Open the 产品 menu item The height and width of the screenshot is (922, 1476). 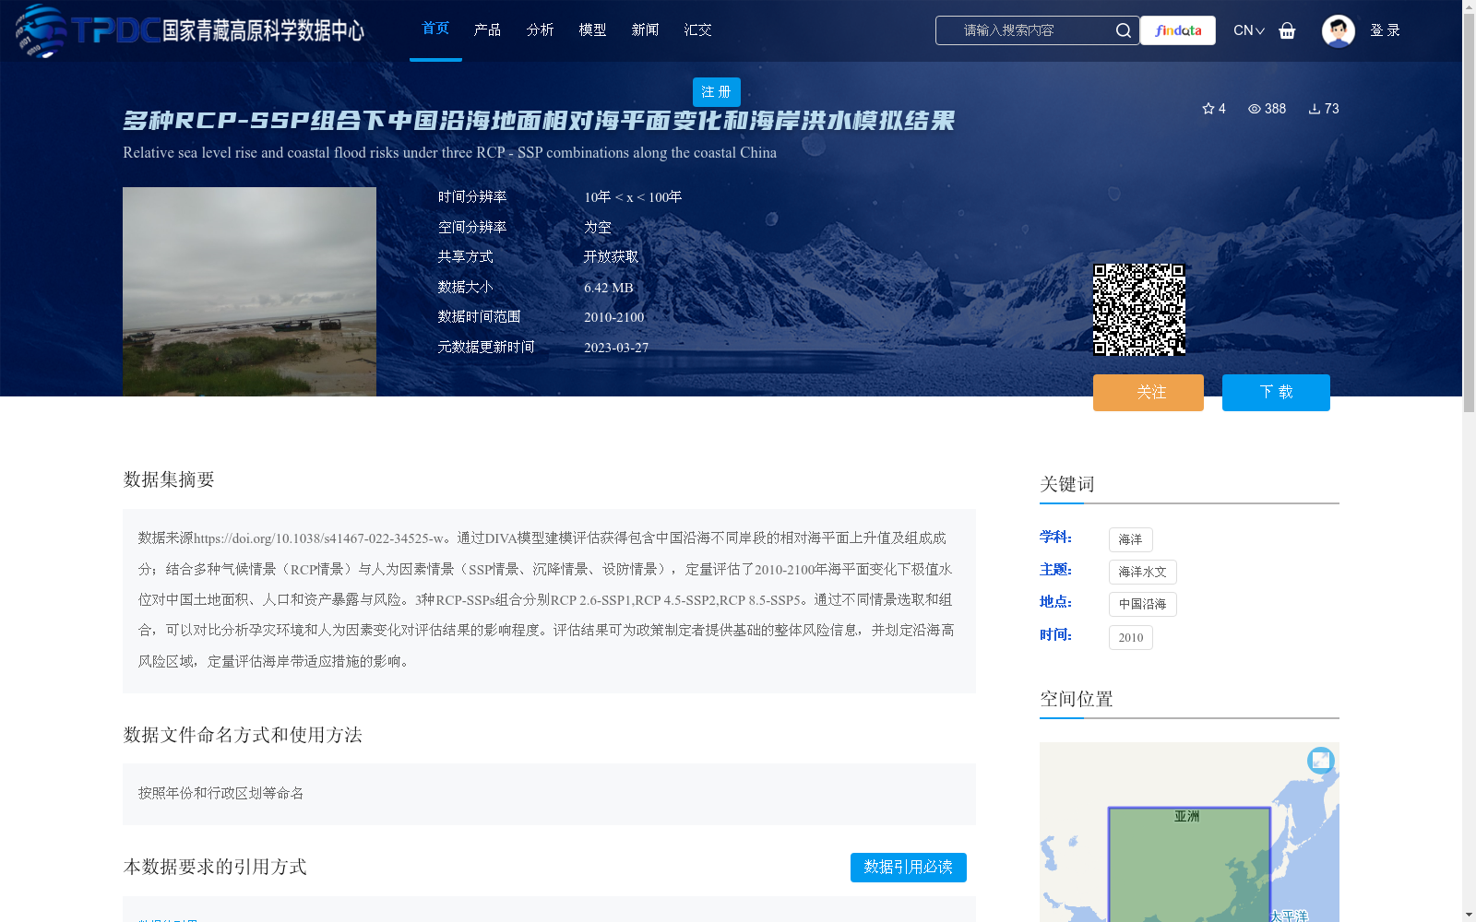point(487,30)
